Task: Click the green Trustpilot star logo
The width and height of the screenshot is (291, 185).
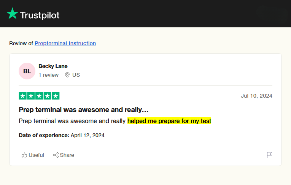Action: [x=12, y=14]
